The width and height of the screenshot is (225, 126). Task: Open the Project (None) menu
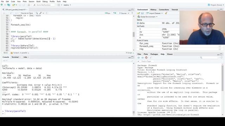click(x=216, y=5)
